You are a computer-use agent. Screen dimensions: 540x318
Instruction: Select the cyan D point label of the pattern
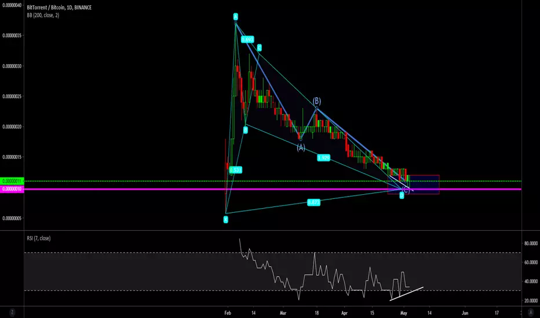402,195
